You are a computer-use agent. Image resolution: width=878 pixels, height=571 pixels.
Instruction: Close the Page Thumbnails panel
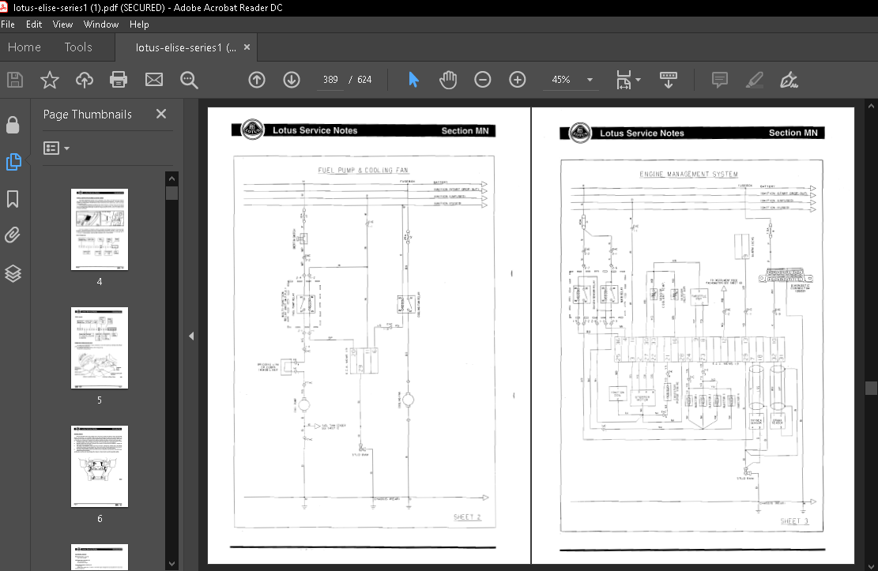point(161,114)
